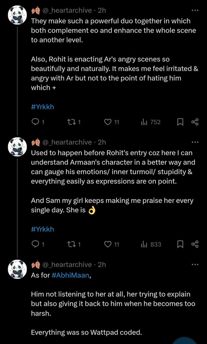
Task: View analytics showing 833 views
Action: (x=151, y=244)
